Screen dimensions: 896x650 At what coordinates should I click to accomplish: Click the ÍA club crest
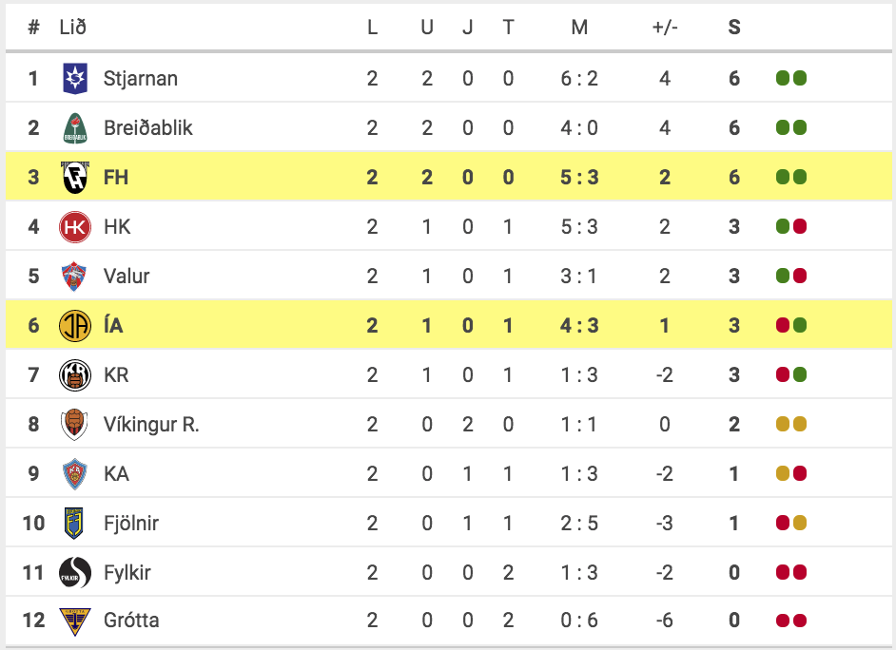(x=75, y=325)
